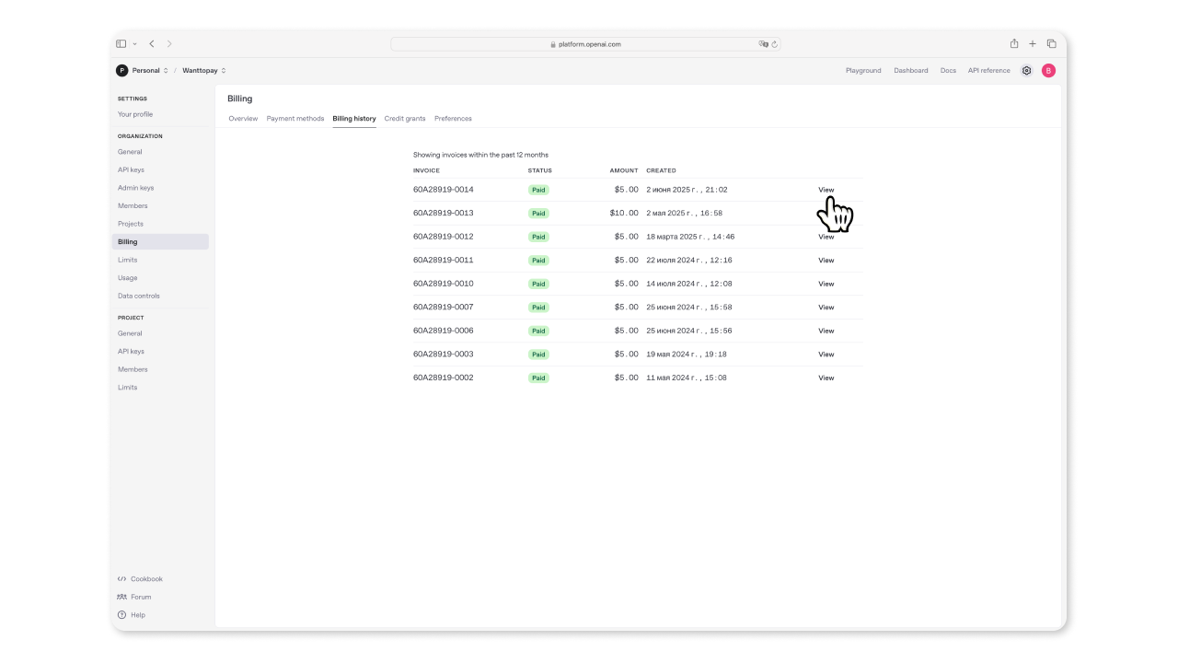
Task: Switch to the Credit grants tab
Action: tap(405, 119)
